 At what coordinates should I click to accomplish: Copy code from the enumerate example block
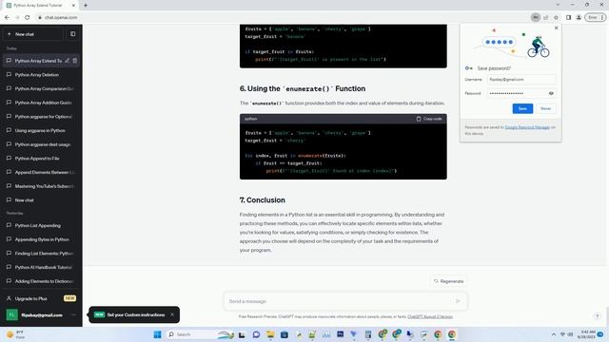pos(429,119)
